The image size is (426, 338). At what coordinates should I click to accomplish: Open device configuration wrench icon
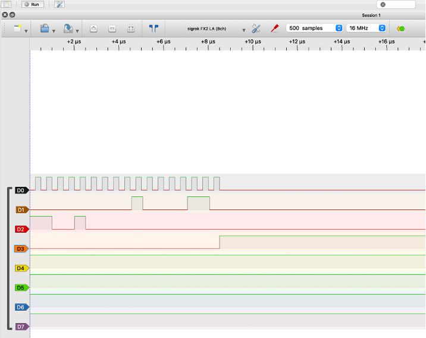[256, 28]
